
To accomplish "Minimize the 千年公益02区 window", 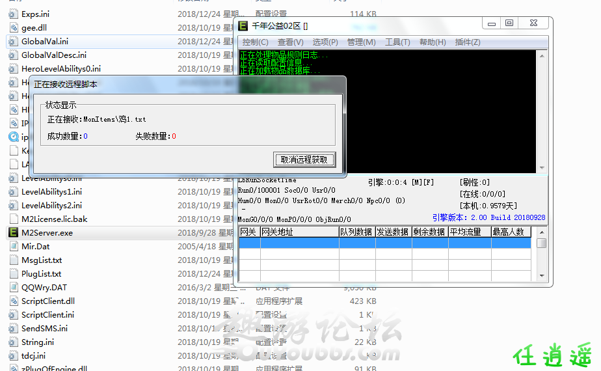I will (x=492, y=23).
